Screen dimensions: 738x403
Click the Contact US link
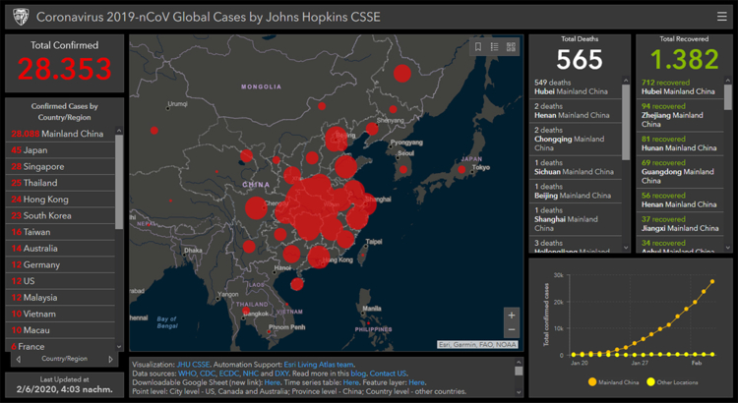pyautogui.click(x=388, y=374)
